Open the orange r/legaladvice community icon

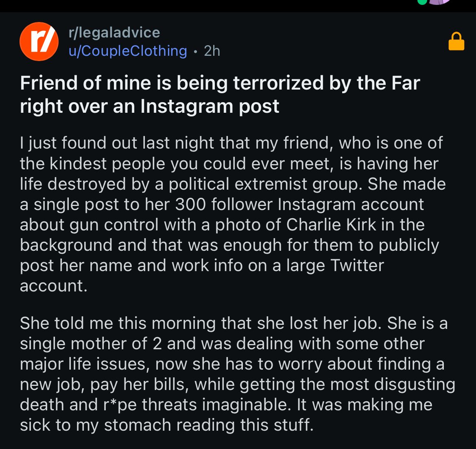39,42
